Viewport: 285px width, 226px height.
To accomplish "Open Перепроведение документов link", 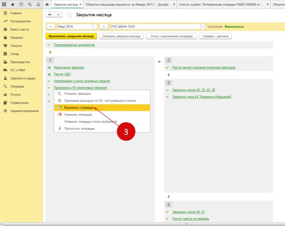I will pos(74,45).
